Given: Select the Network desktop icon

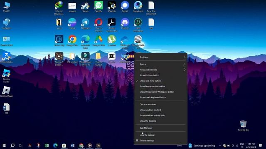Looking at the screenshot, I should (x=7, y=24).
